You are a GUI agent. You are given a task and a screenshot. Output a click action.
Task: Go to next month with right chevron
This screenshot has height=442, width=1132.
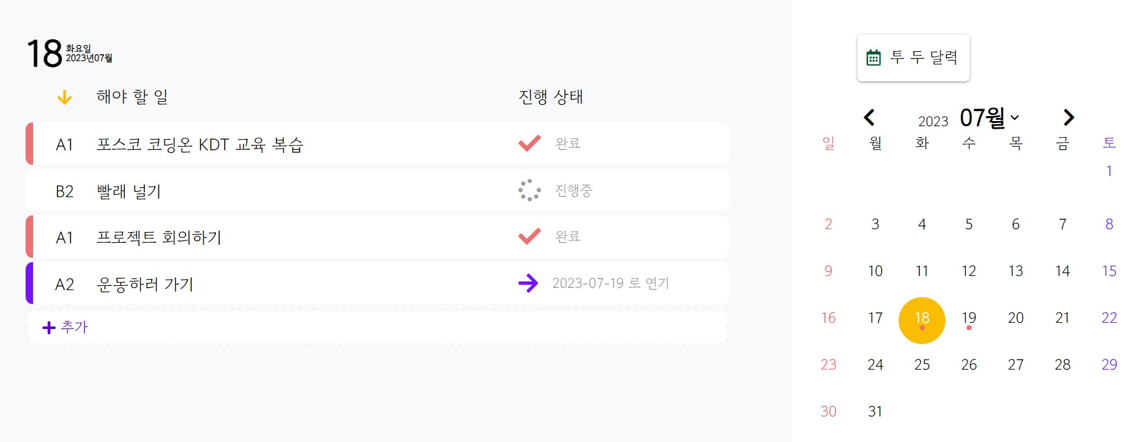coord(1068,117)
